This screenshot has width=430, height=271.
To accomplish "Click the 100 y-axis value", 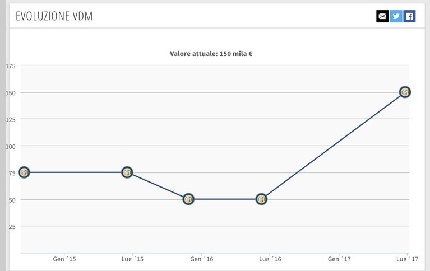I will (x=11, y=146).
